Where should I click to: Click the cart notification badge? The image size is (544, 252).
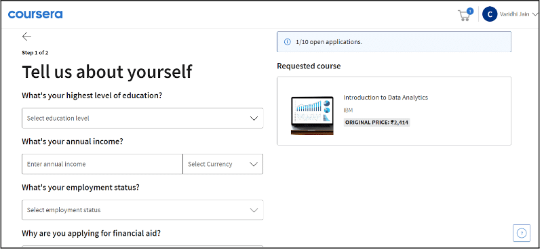click(470, 11)
